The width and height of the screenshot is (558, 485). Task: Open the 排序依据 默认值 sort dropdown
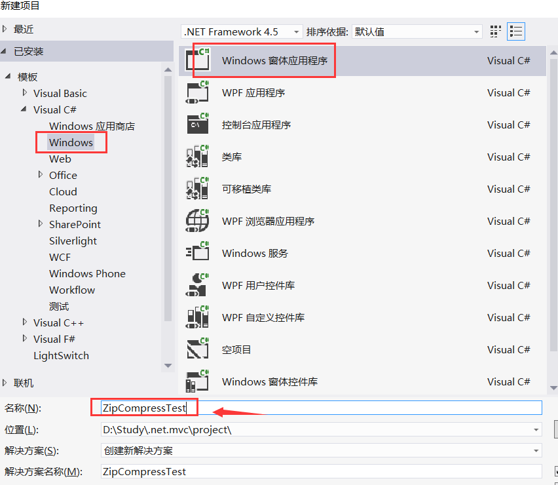[x=417, y=31]
